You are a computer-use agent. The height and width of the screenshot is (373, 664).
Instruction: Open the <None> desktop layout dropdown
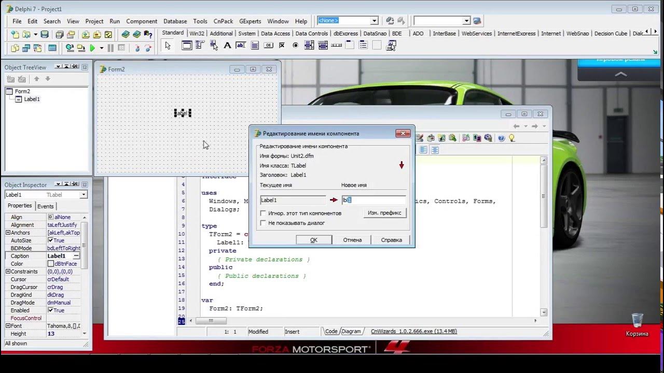click(x=374, y=21)
